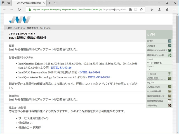179x134 pixels.
Task: Click the 脆弱性レポート一覧 sidebar icon
Action: pos(170,55)
